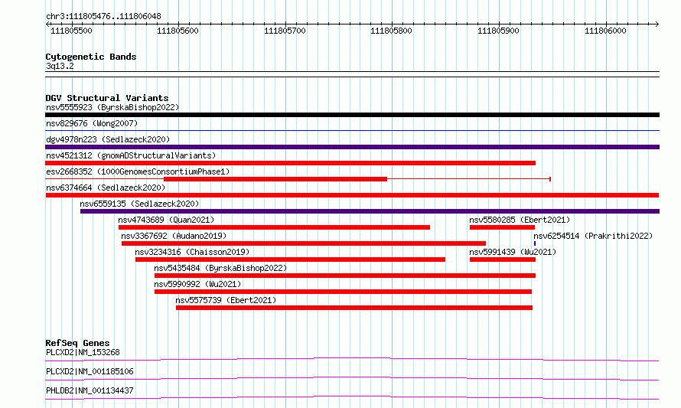Image resolution: width=681 pixels, height=408 pixels.
Task: Select the purple nsv6559135 variant bar
Action: (370, 211)
